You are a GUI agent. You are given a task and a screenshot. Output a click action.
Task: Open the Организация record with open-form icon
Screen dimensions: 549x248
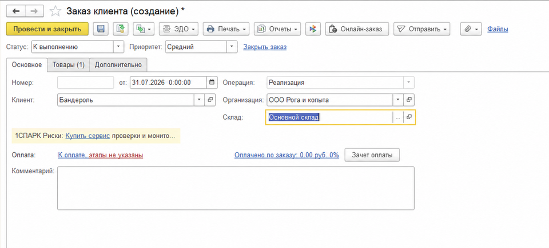(409, 100)
